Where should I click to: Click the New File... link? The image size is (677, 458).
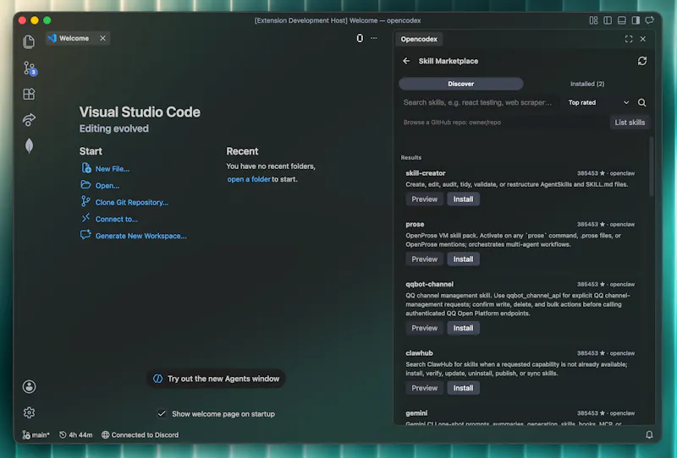point(113,169)
